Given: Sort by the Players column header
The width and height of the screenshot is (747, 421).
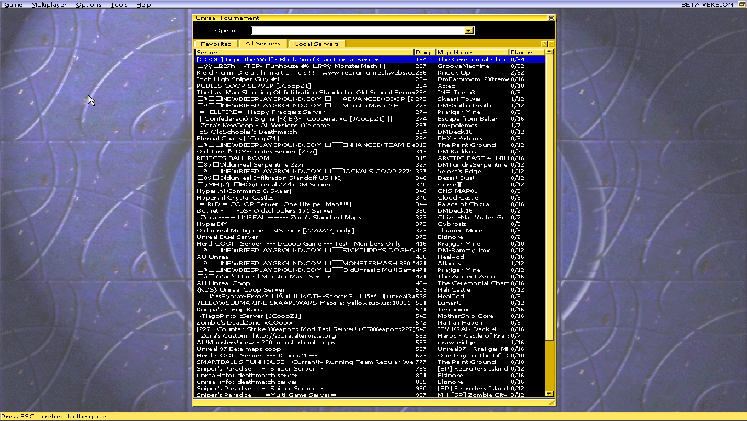Looking at the screenshot, I should coord(527,52).
